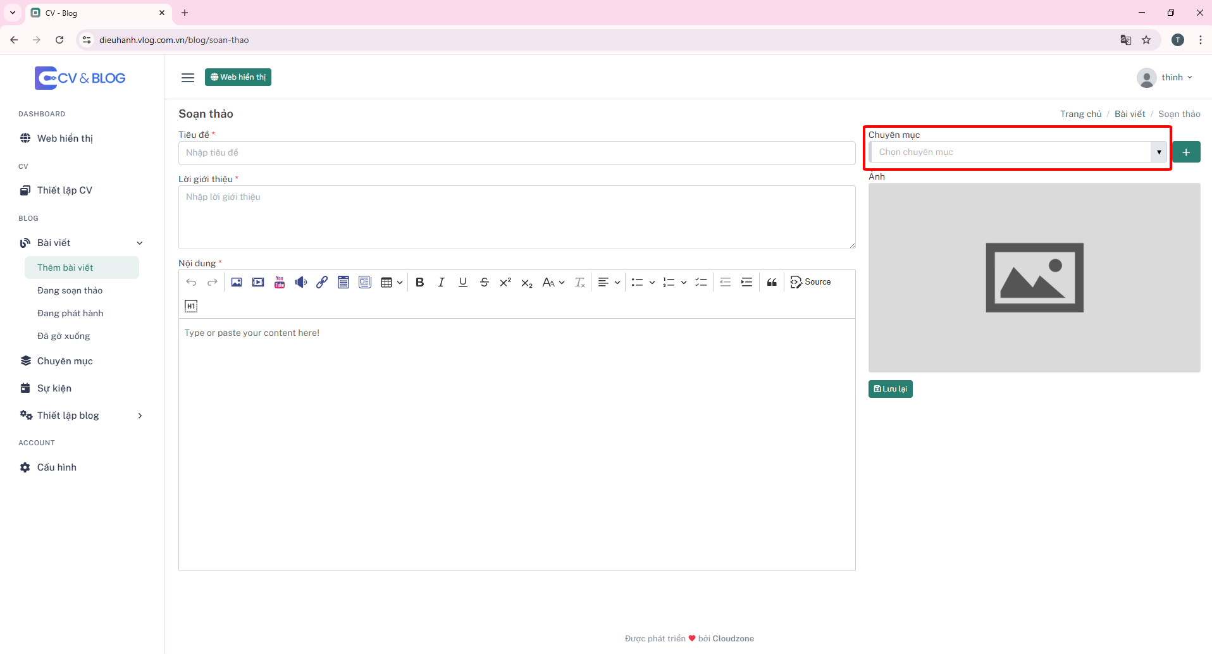Click the remove format icon
The width and height of the screenshot is (1212, 654).
point(580,282)
